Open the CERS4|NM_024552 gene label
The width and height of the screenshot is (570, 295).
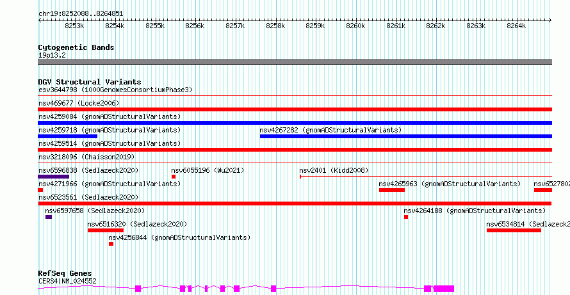(x=67, y=281)
